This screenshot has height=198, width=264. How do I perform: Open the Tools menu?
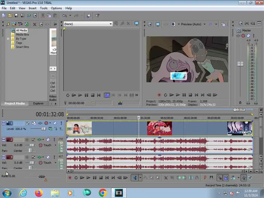pyautogui.click(x=44, y=8)
